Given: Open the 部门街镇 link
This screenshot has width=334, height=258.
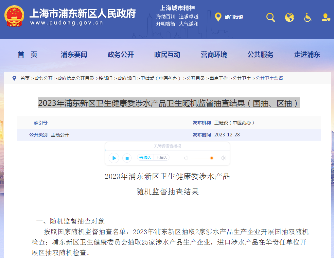Looking at the screenshot, I should [234, 17].
